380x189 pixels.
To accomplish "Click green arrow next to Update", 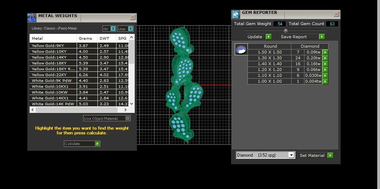I will click(x=269, y=37).
